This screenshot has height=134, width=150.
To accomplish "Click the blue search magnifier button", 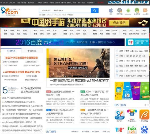I will click(x=95, y=10).
